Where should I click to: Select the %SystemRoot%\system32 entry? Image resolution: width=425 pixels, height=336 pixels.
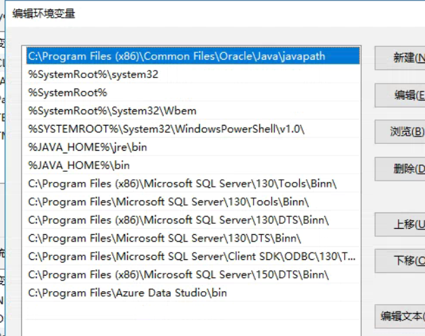point(93,74)
